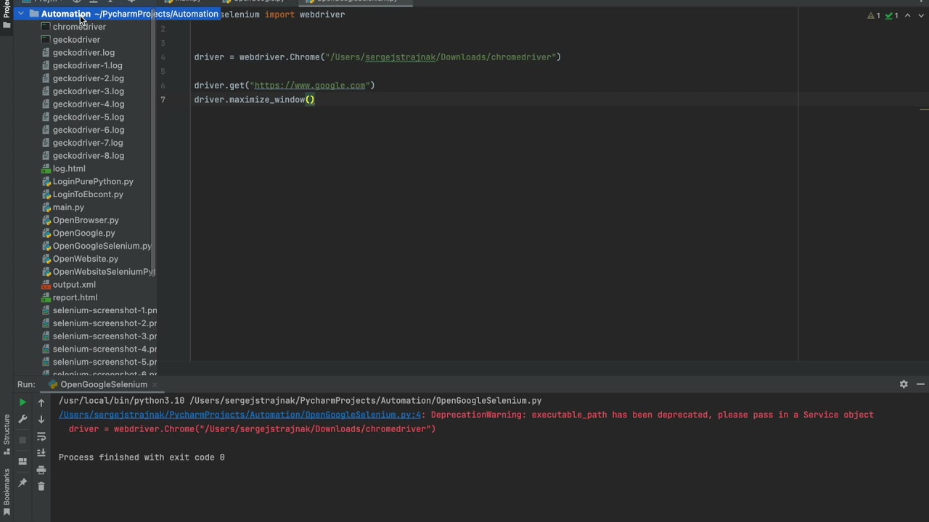Select chromedriver in project tree
This screenshot has height=522, width=929.
pos(79,27)
